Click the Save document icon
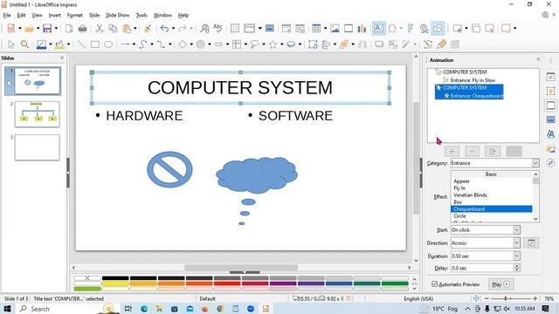 pos(47,29)
